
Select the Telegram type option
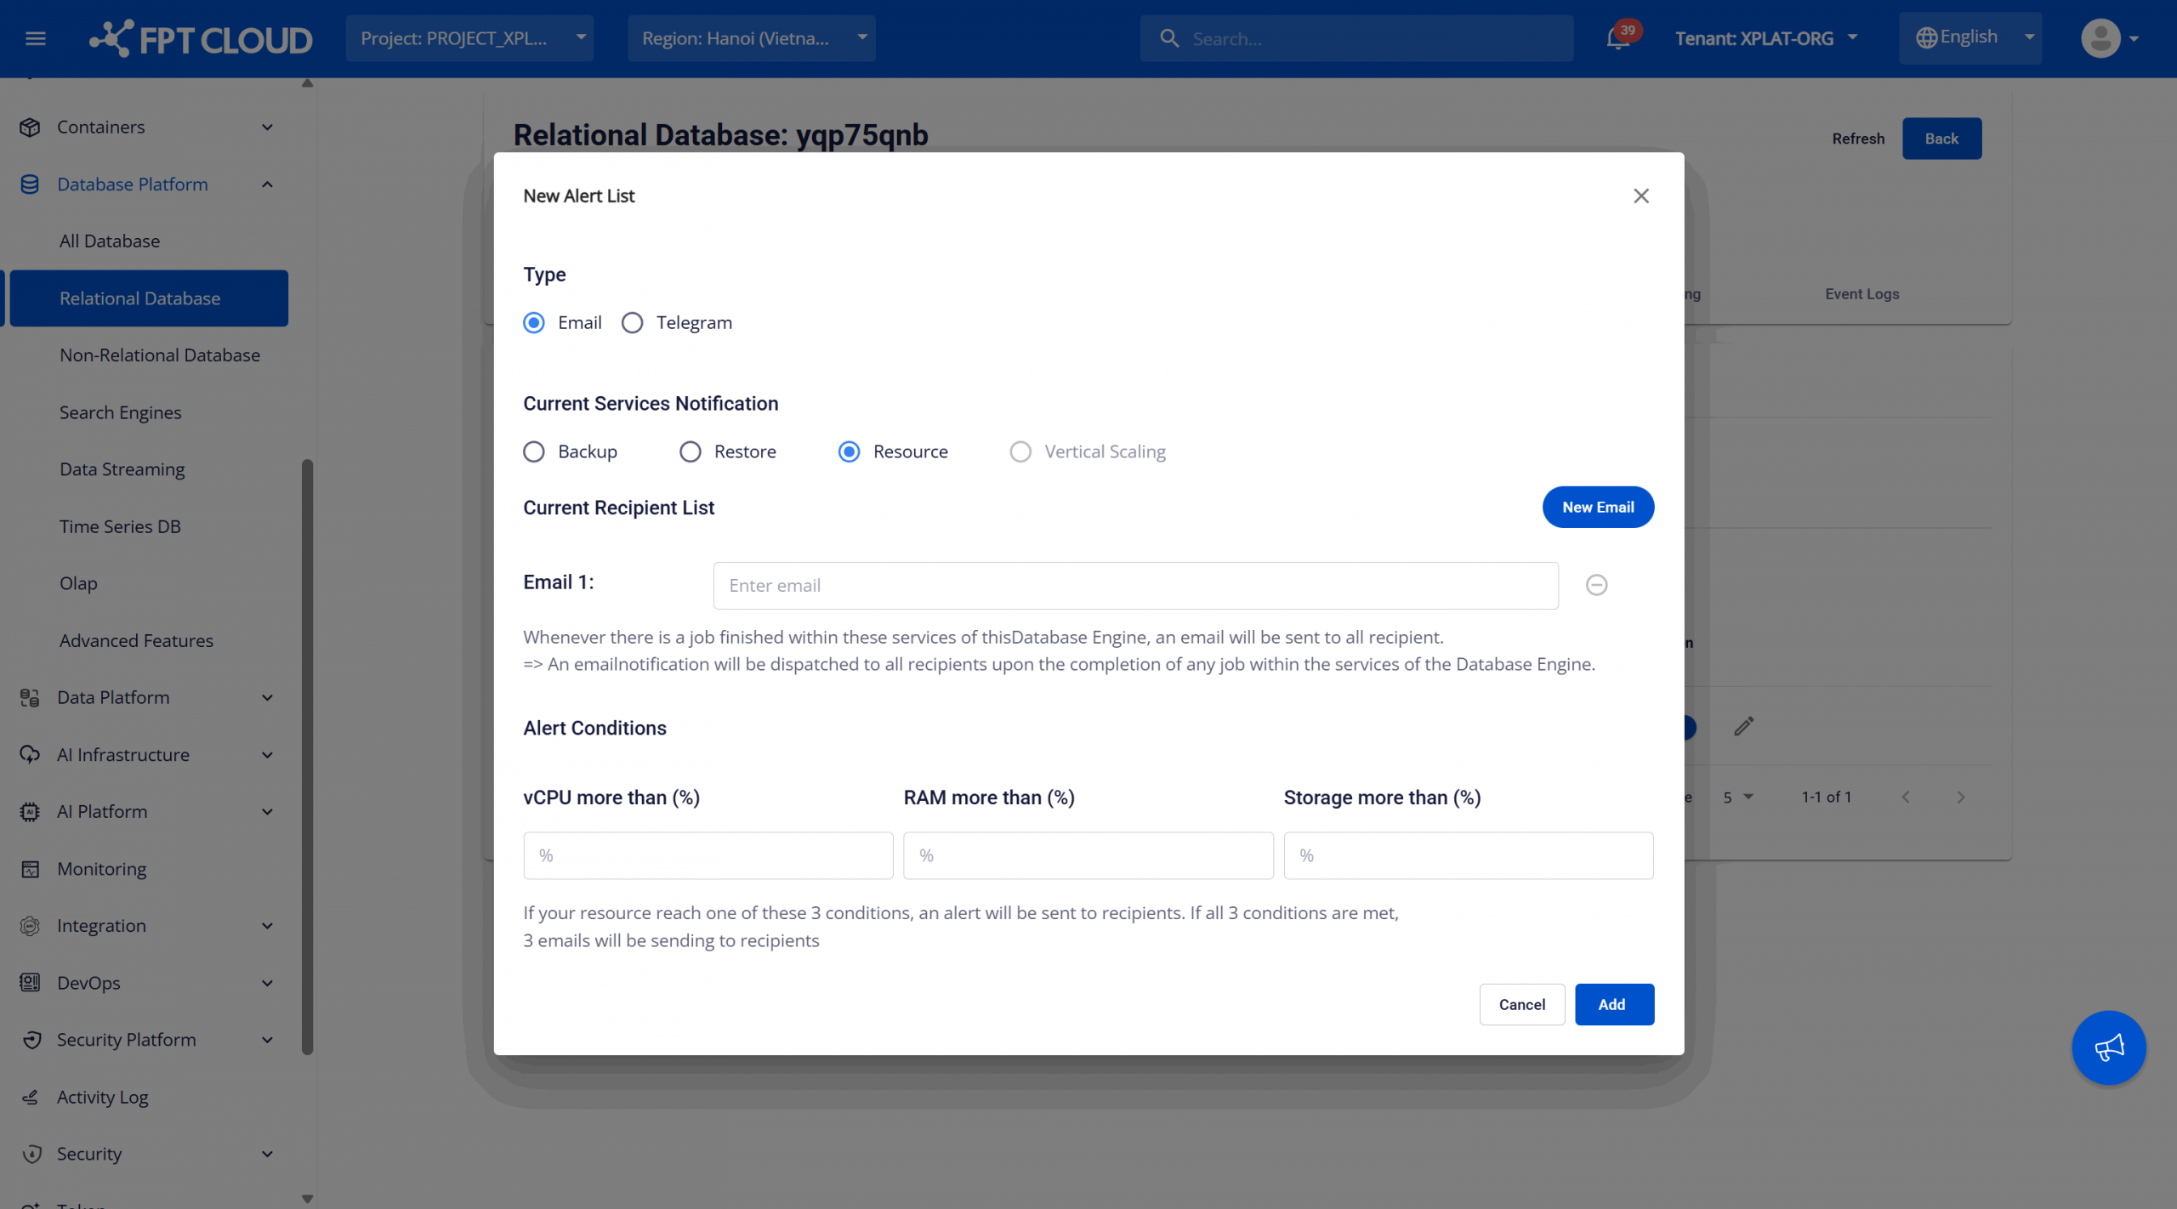632,323
